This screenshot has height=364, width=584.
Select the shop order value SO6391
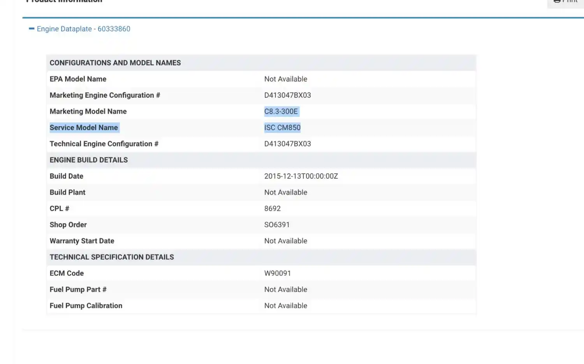coord(277,225)
